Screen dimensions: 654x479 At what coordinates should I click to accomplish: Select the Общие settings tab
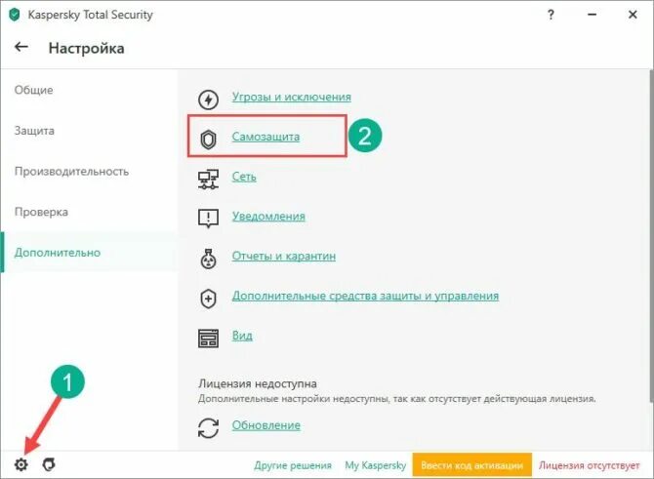coord(34,90)
